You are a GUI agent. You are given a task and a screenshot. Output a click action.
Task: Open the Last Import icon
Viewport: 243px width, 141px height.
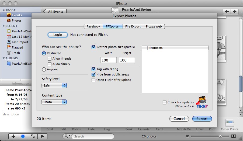pos(9,42)
